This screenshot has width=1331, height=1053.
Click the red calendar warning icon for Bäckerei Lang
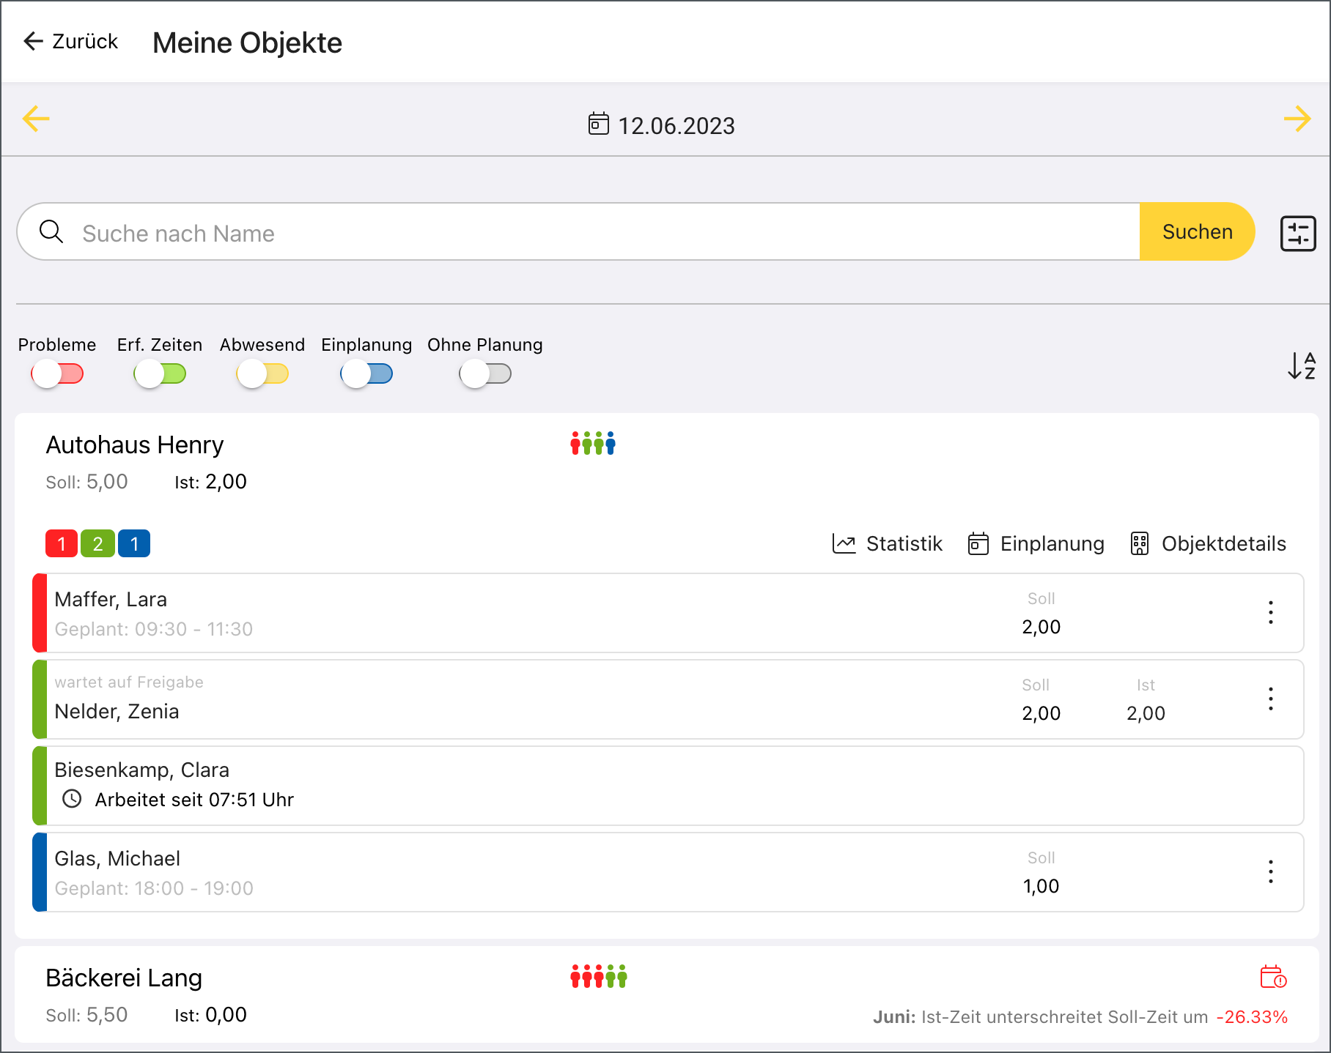coord(1273,977)
